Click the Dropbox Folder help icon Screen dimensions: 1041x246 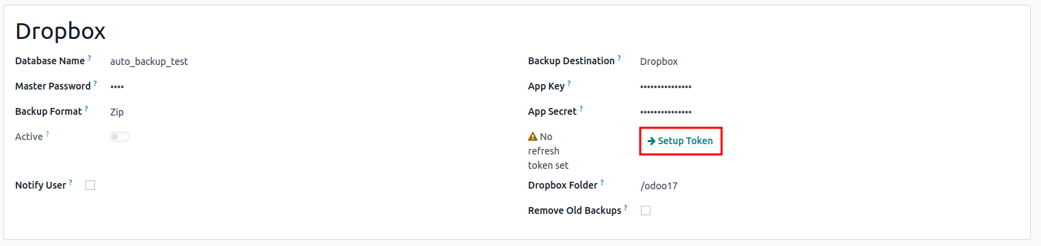tap(602, 183)
